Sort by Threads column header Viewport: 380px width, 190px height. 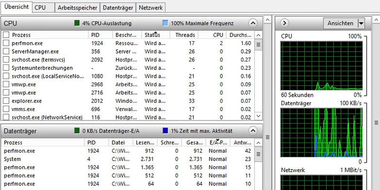184,35
